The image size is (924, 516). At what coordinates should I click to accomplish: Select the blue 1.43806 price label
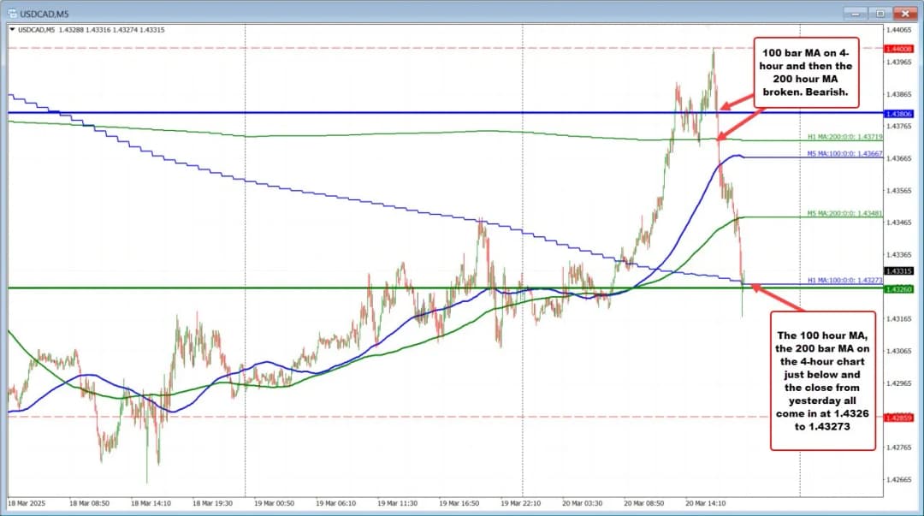tap(900, 113)
